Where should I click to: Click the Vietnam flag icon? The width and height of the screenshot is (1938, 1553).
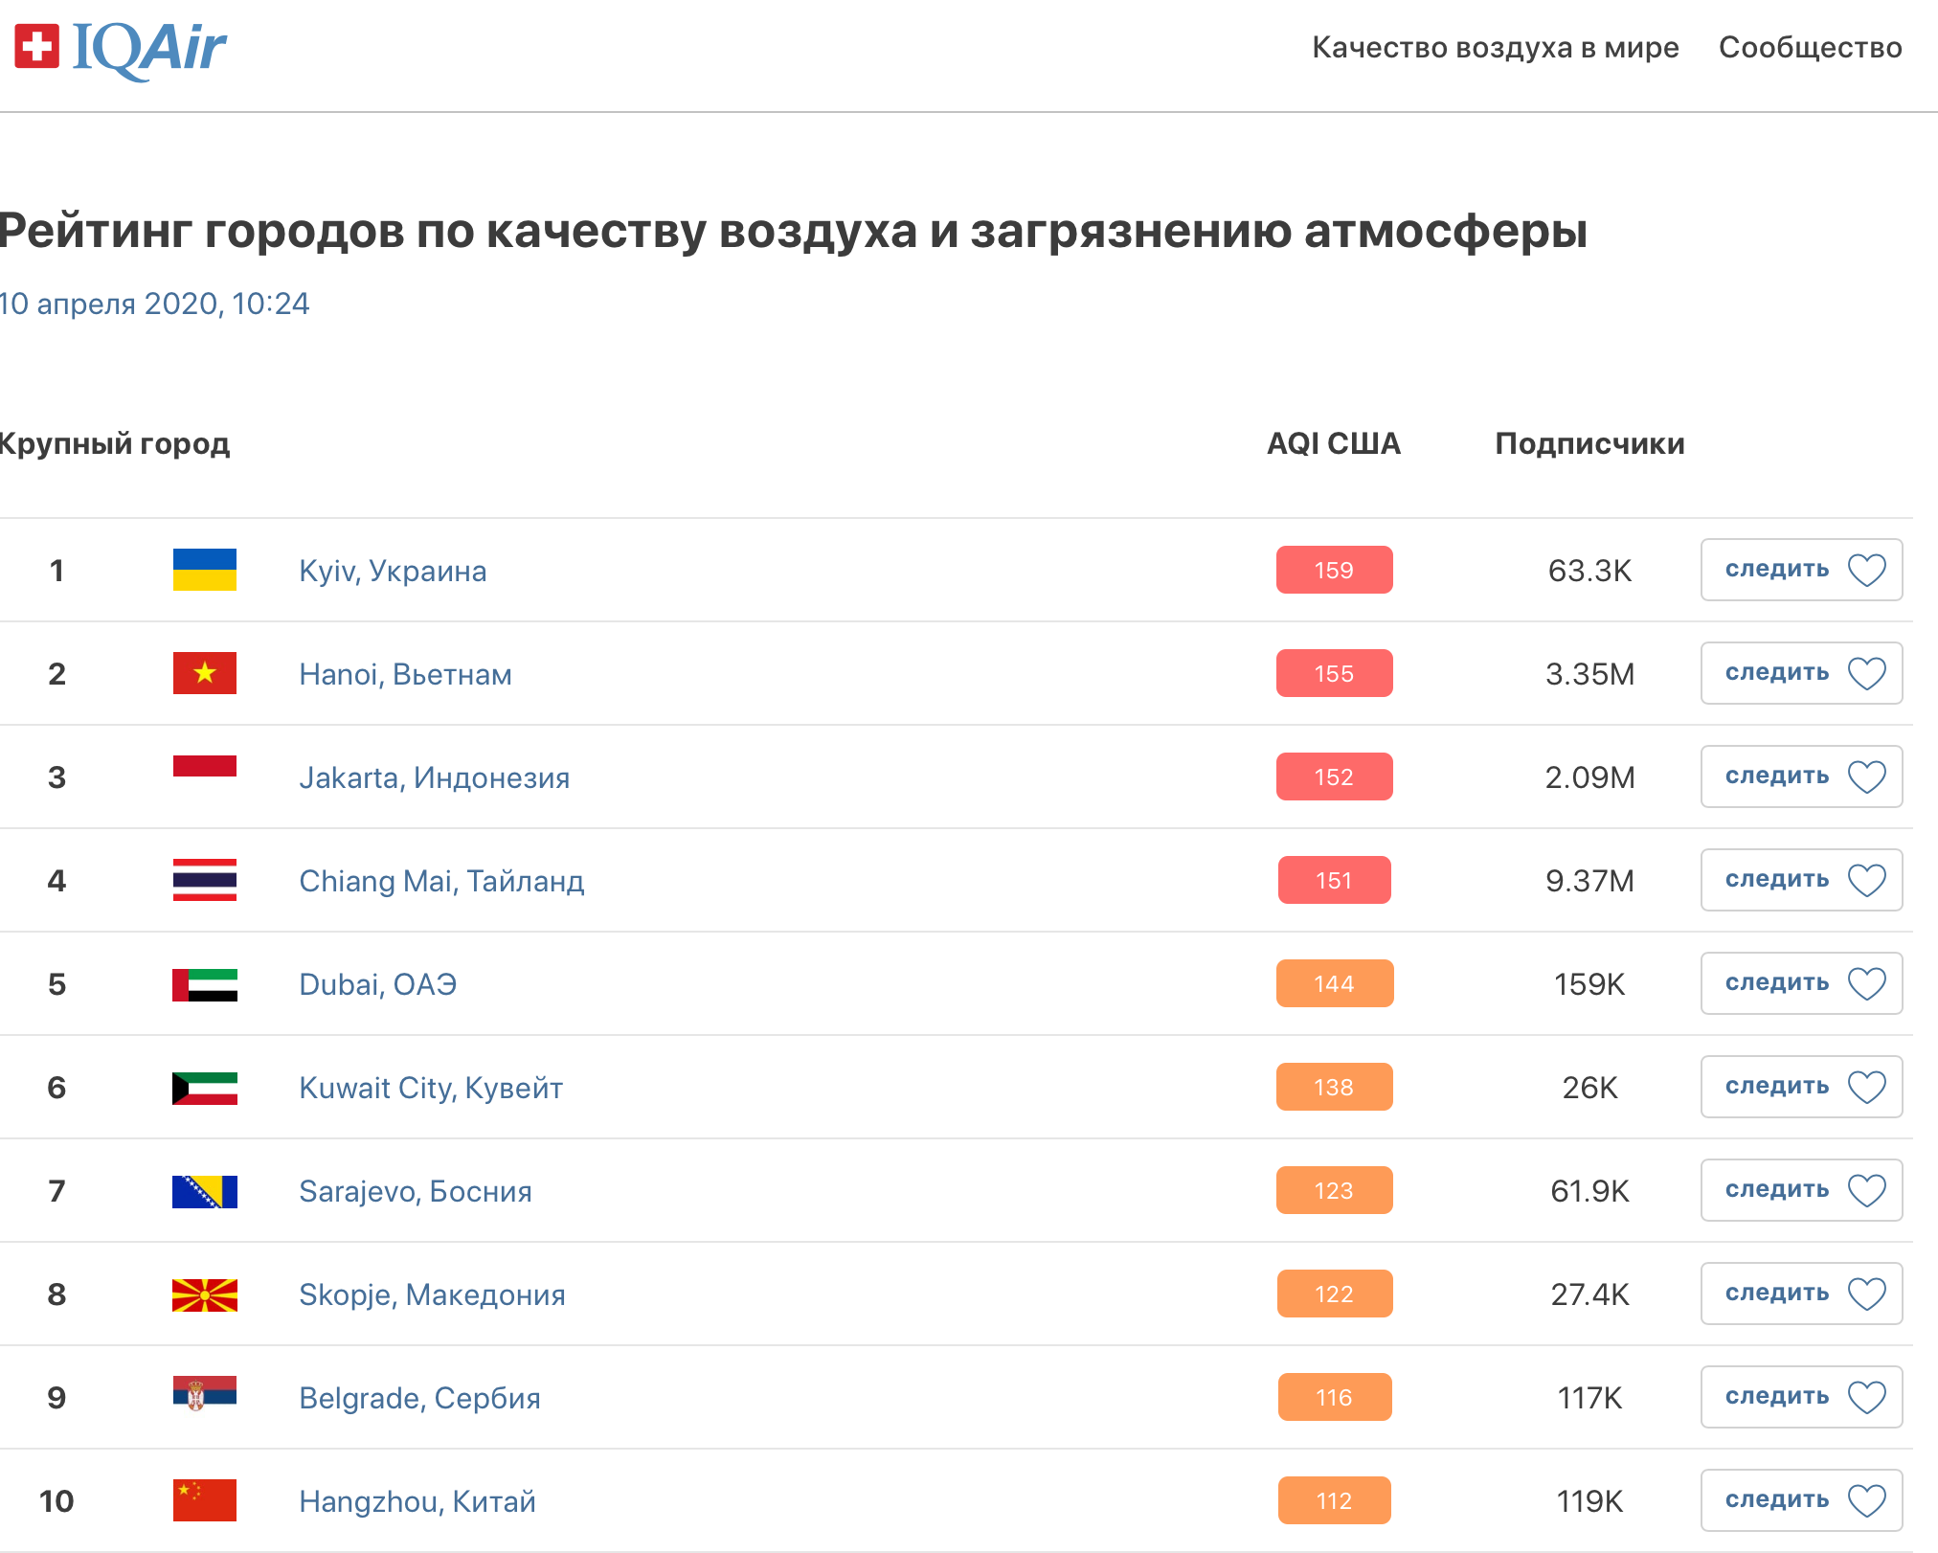point(204,673)
